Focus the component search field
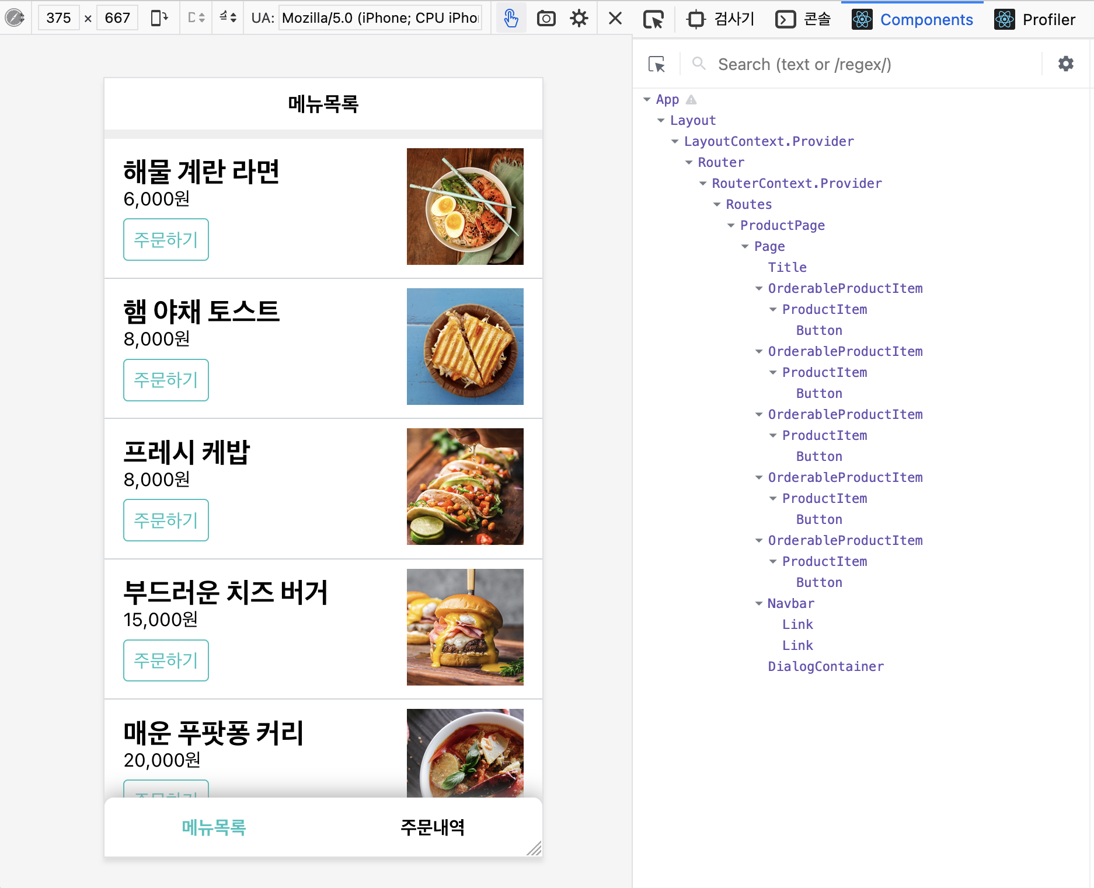The height and width of the screenshot is (888, 1094). click(x=876, y=64)
